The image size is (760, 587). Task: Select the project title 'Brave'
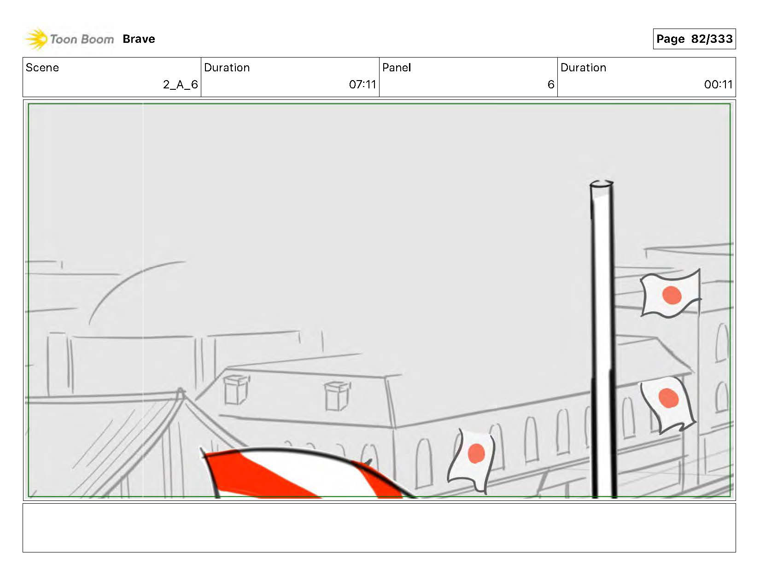point(139,39)
